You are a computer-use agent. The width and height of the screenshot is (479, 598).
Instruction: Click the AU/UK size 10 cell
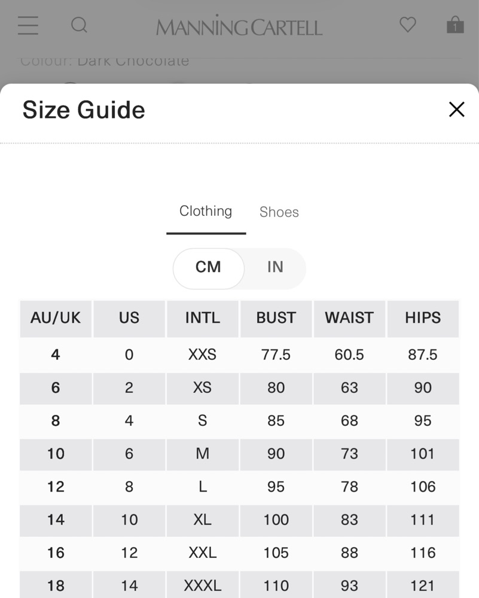pyautogui.click(x=56, y=454)
